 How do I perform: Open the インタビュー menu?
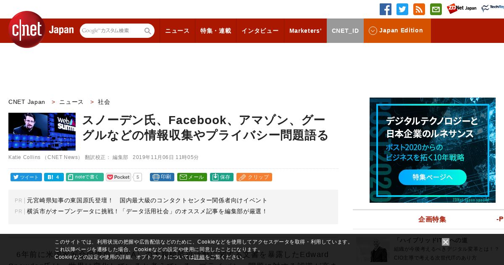[260, 31]
